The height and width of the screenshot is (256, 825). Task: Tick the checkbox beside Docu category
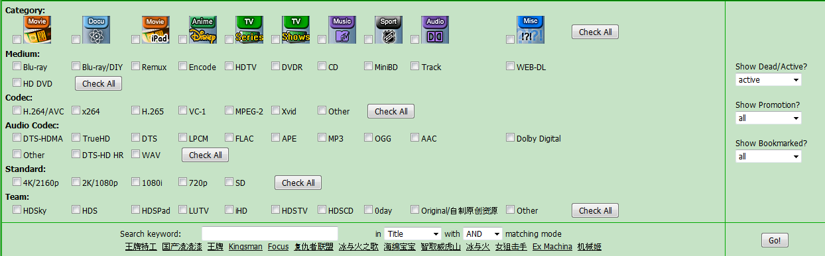point(76,40)
